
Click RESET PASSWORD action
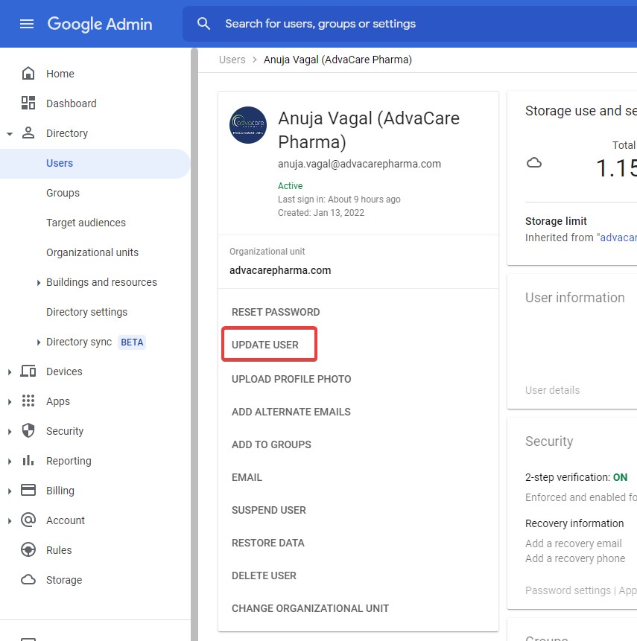pos(276,312)
